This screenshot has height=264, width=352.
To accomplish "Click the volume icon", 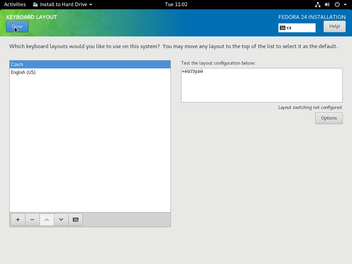I will click(x=327, y=4).
